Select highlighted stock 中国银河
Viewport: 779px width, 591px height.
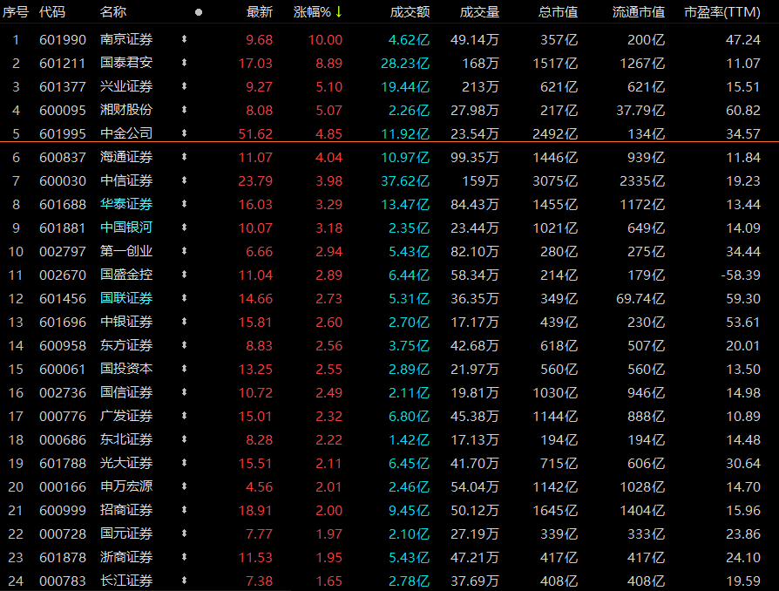tap(126, 228)
